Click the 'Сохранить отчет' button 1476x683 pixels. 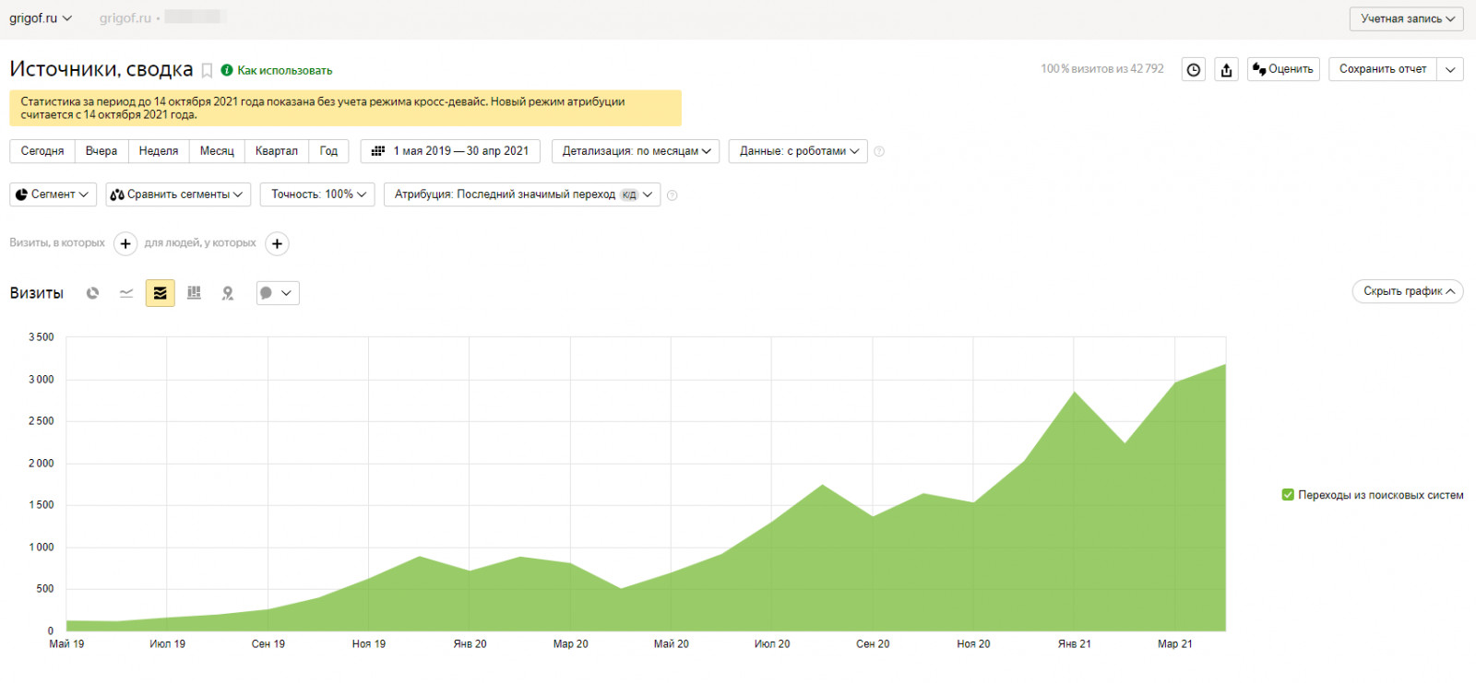pyautogui.click(x=1382, y=69)
